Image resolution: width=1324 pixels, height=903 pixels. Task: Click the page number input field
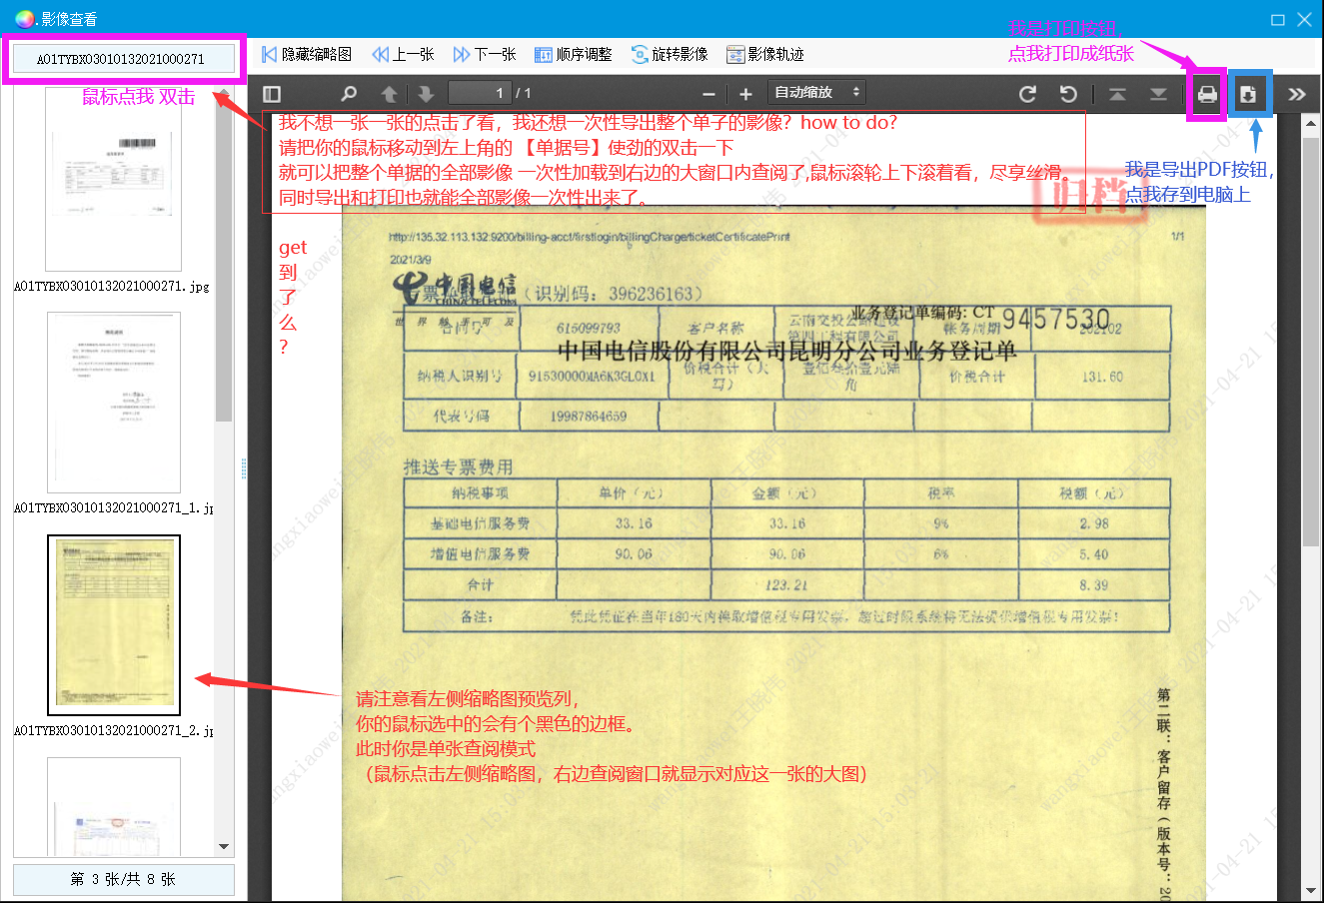click(480, 93)
